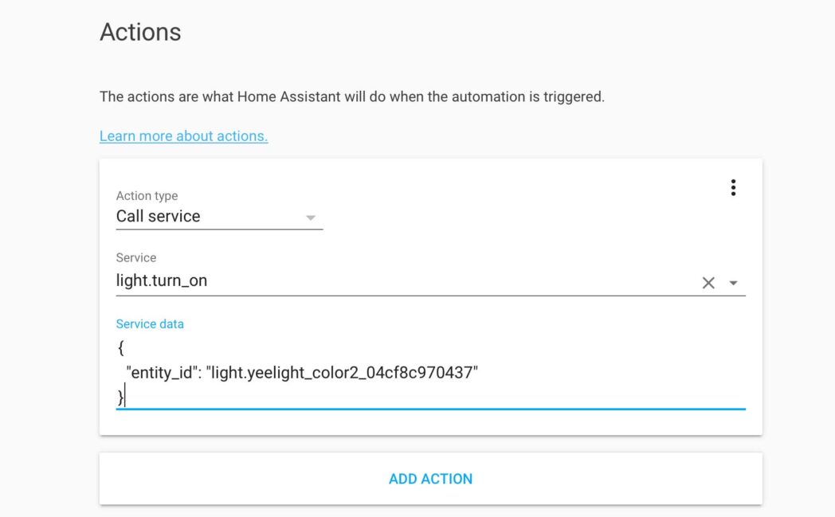Click the automation actions description text
Screen dimensions: 835x517
pyautogui.click(x=352, y=97)
